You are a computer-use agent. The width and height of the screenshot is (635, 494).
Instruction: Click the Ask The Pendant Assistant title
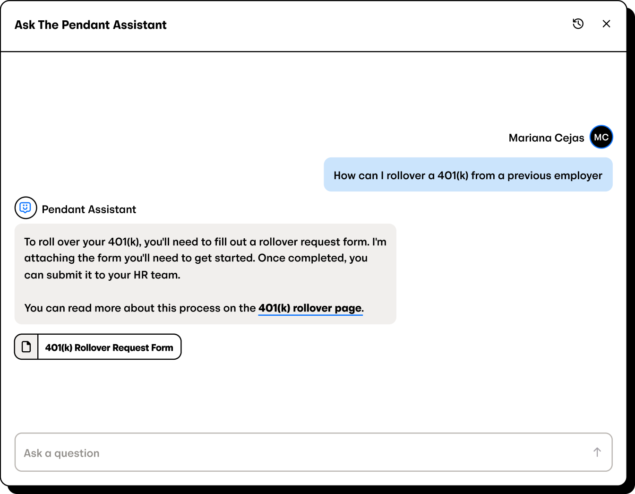pyautogui.click(x=91, y=25)
